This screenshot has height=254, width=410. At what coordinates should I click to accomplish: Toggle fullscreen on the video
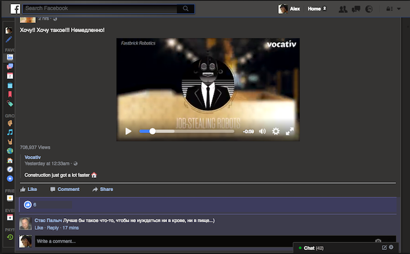(290, 131)
